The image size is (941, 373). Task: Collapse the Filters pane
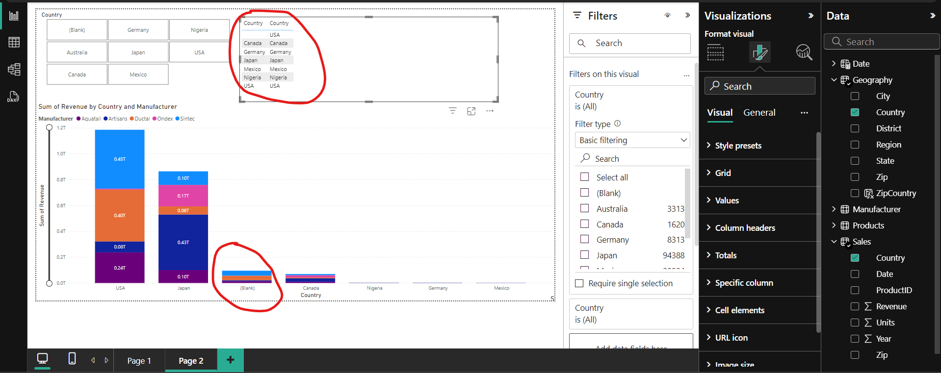(x=687, y=15)
